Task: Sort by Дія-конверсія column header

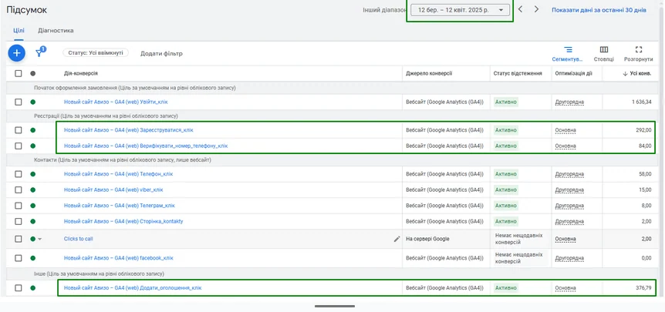Action: pyautogui.click(x=81, y=74)
